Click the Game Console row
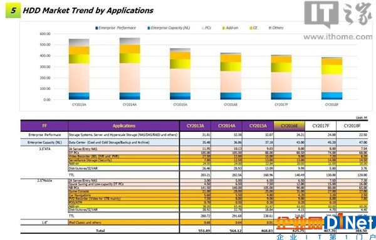Image resolution: width=376 pixels, height=240 pixels. coord(194,191)
